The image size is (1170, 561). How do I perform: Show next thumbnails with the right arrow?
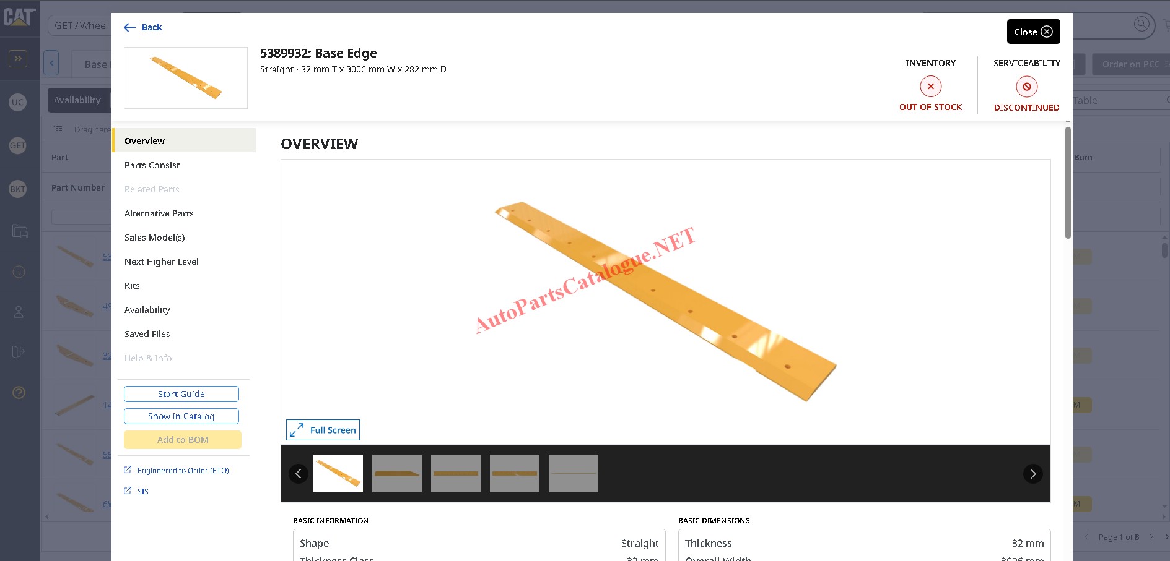click(1032, 474)
